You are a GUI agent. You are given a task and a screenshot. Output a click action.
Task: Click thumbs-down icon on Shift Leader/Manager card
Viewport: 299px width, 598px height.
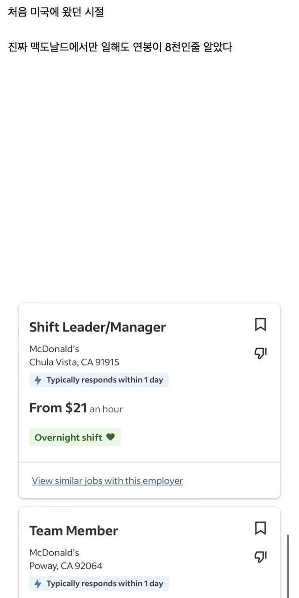click(x=260, y=353)
